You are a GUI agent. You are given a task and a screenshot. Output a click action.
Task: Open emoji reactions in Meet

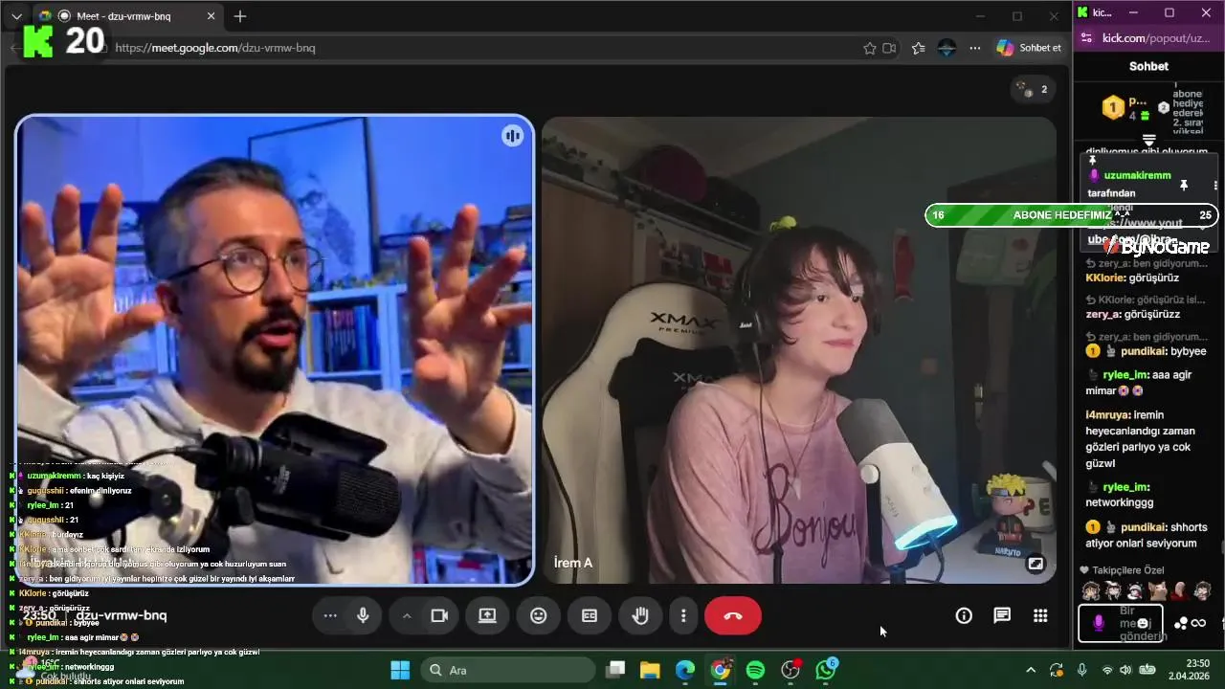tap(539, 616)
